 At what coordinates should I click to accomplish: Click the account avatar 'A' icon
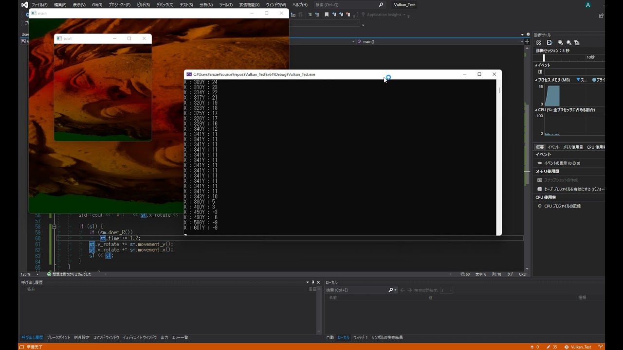[588, 5]
